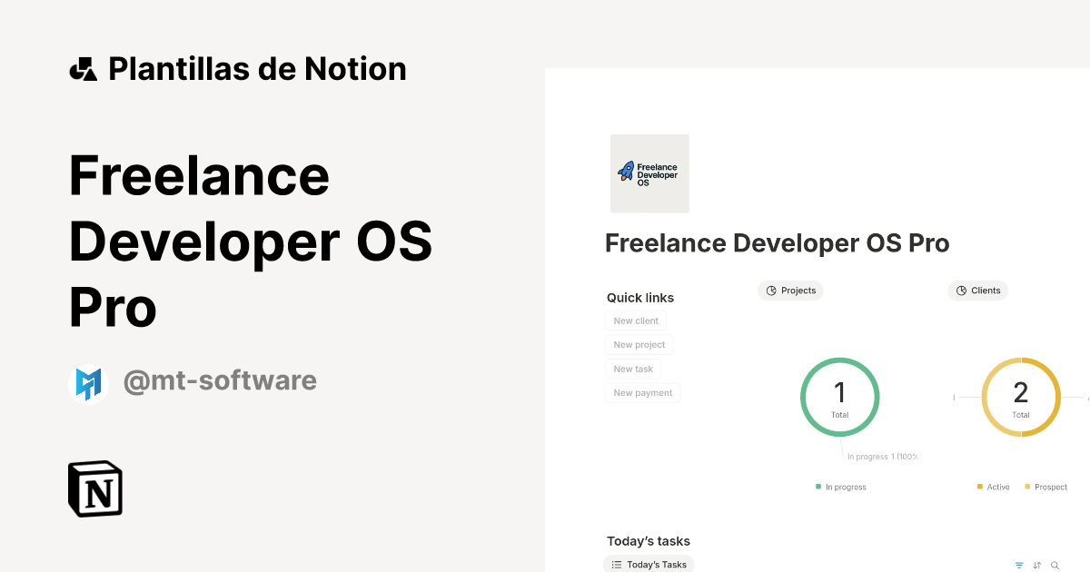Open the Freelance Developer OS rocket page icon
This screenshot has height=572, width=1090.
(649, 173)
